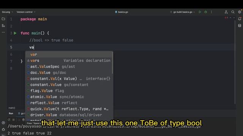The image size is (243, 136).
Task: Open IDE settings via the gear icon
Action: coord(240,12)
